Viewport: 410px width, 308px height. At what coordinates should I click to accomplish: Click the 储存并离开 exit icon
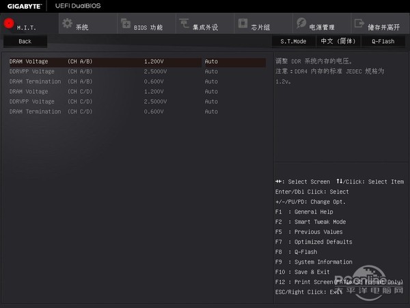tap(359, 23)
